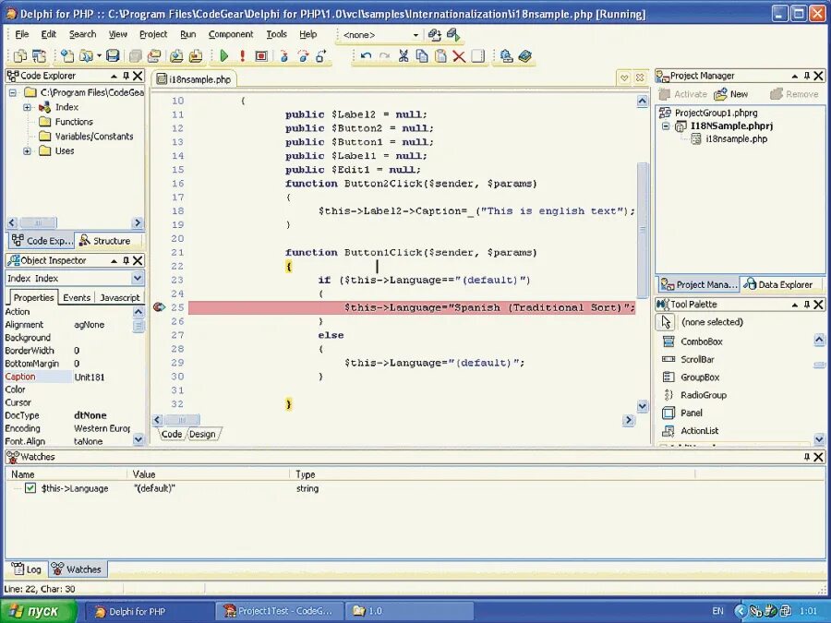Expand the Index node in Code Explorer
Image resolution: width=831 pixels, height=623 pixels.
27,107
